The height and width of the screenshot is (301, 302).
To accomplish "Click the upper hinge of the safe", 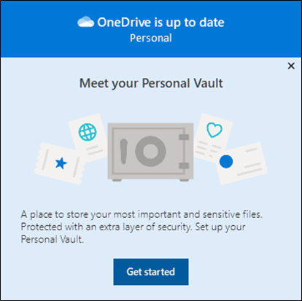I will (x=184, y=137).
